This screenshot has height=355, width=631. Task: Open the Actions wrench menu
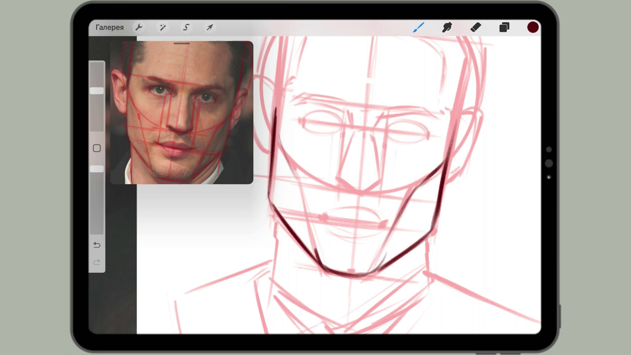tap(139, 28)
